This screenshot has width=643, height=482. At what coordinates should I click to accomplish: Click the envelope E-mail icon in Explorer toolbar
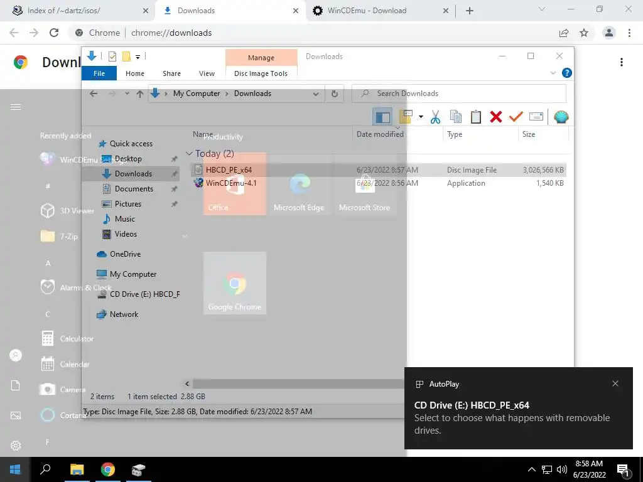coord(536,117)
